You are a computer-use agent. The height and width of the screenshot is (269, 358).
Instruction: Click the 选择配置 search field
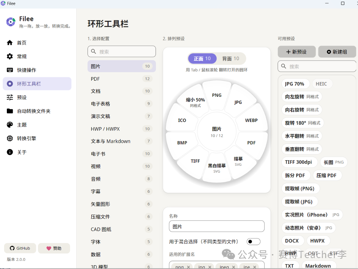coord(122,52)
